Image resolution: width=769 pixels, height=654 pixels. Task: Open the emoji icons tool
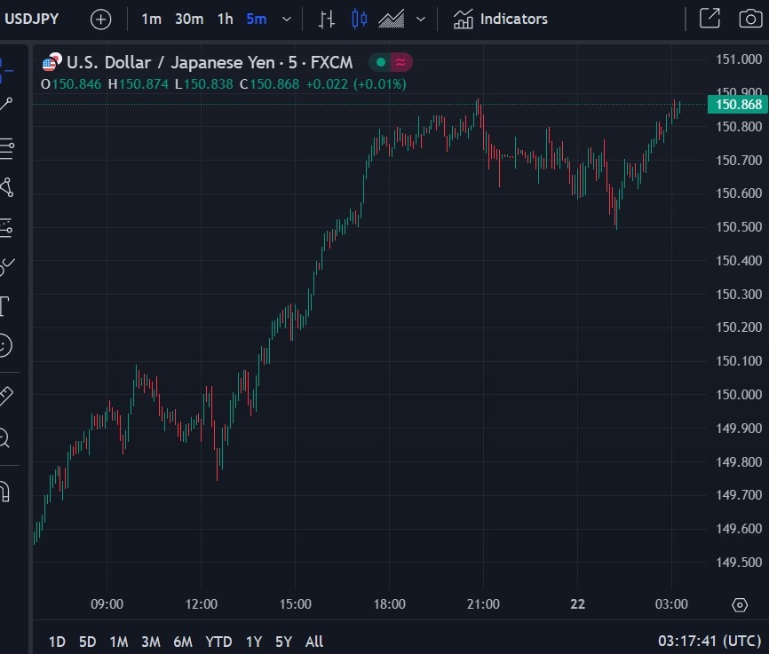pos(5,345)
